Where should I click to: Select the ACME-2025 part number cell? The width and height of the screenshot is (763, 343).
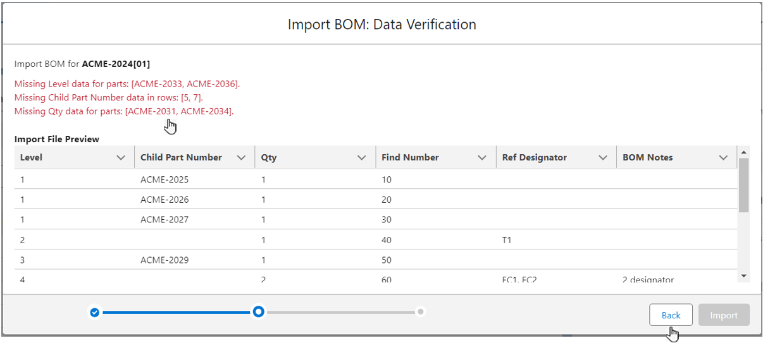point(164,179)
